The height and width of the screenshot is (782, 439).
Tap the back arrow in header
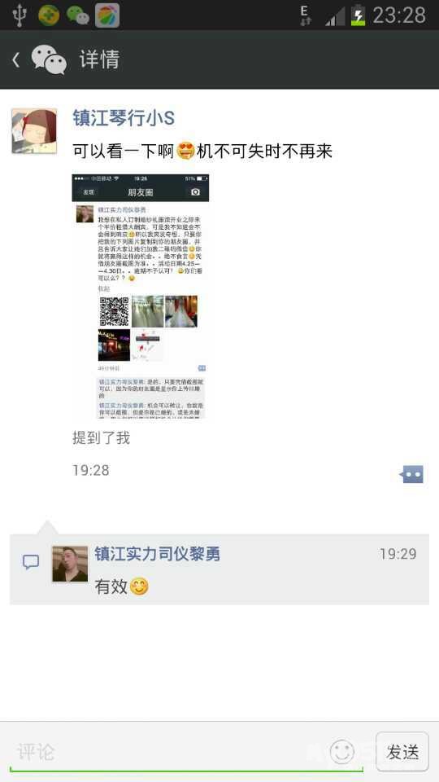[16, 59]
